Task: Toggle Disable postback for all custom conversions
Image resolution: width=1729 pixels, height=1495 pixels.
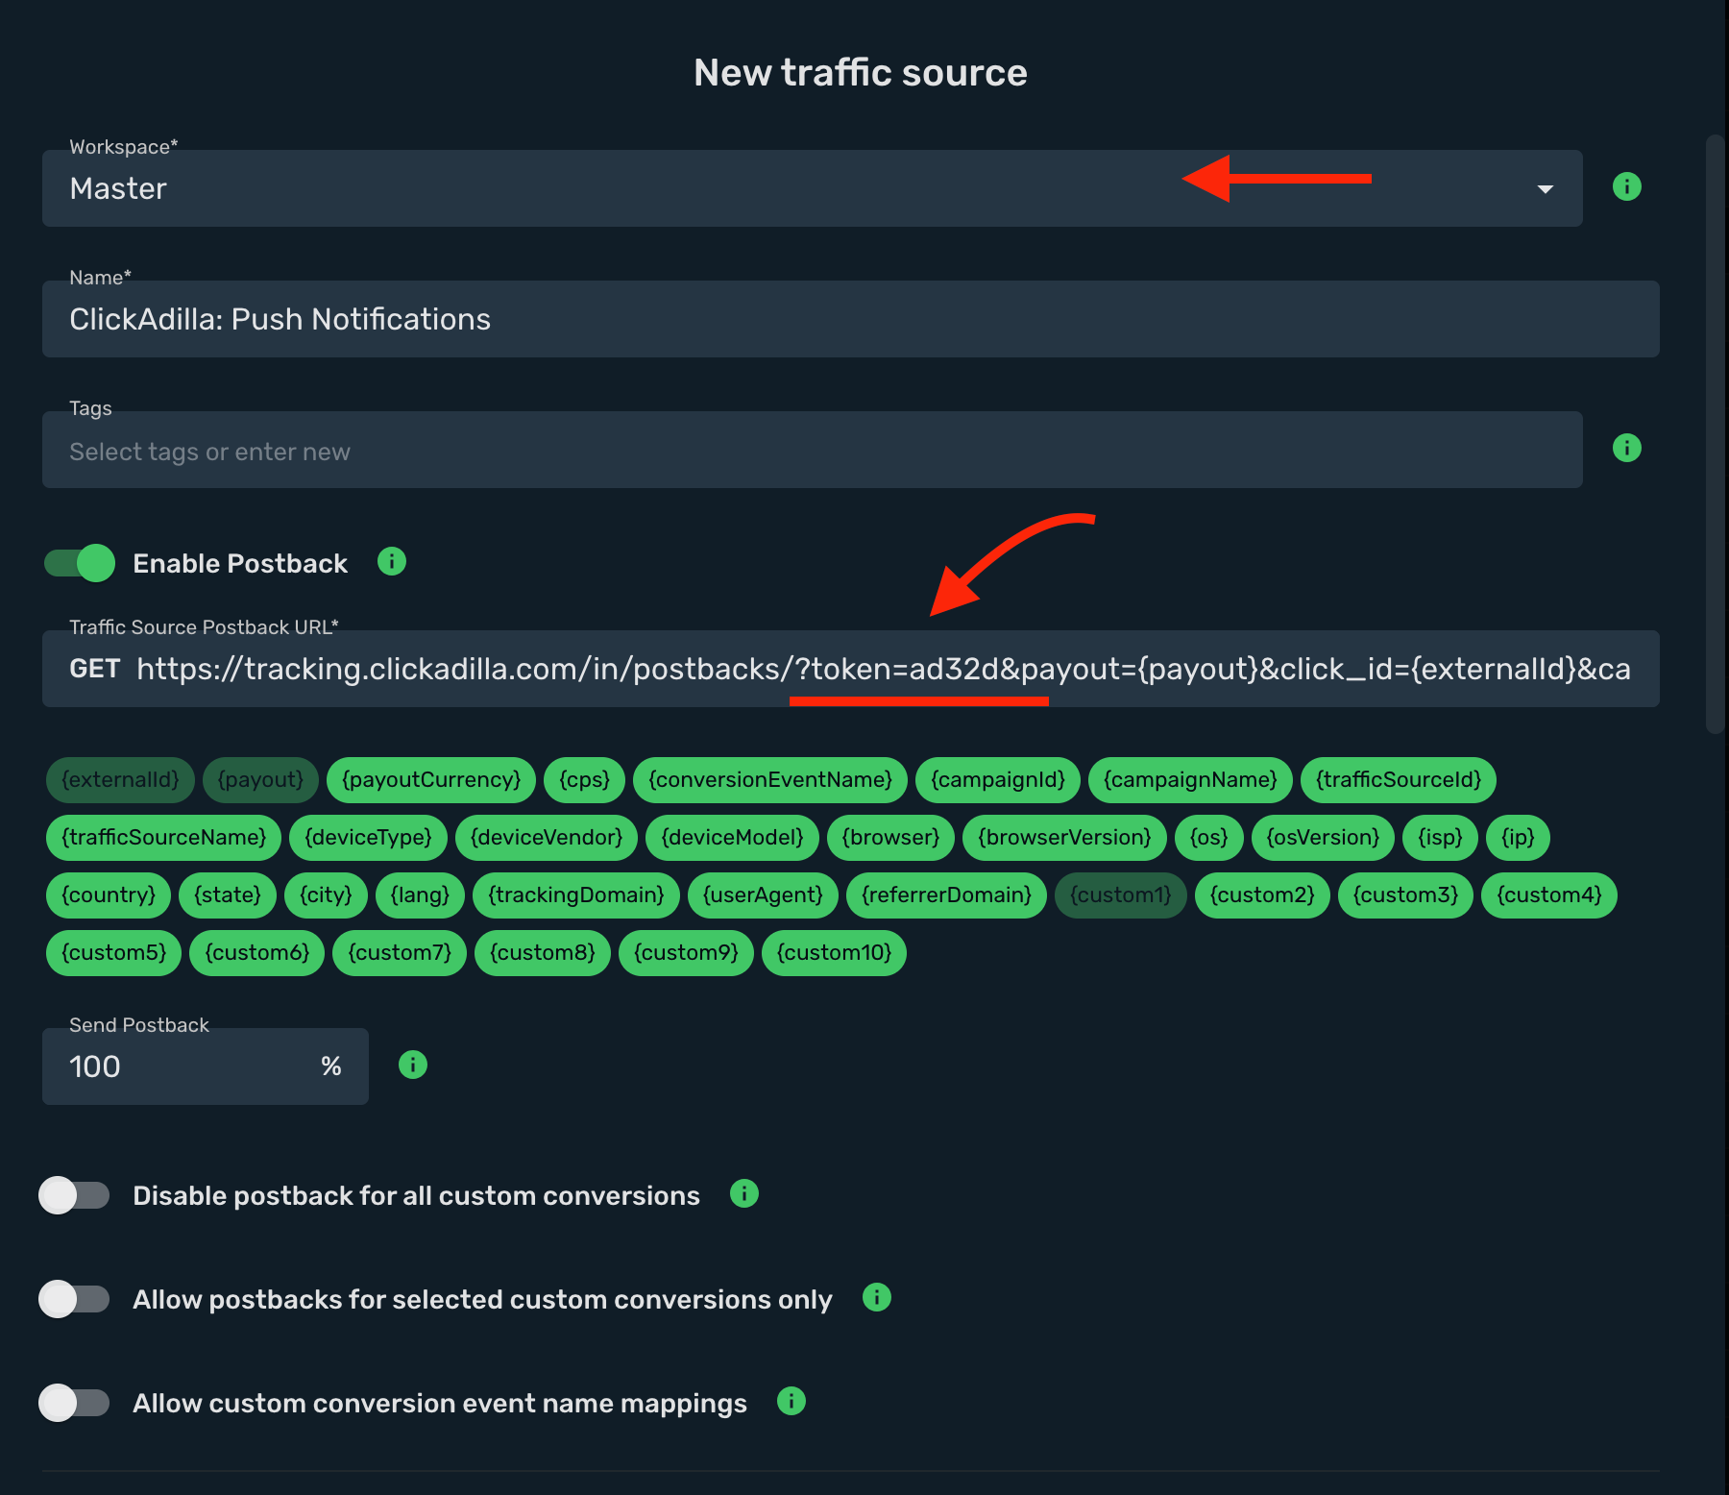Action: (x=74, y=1195)
